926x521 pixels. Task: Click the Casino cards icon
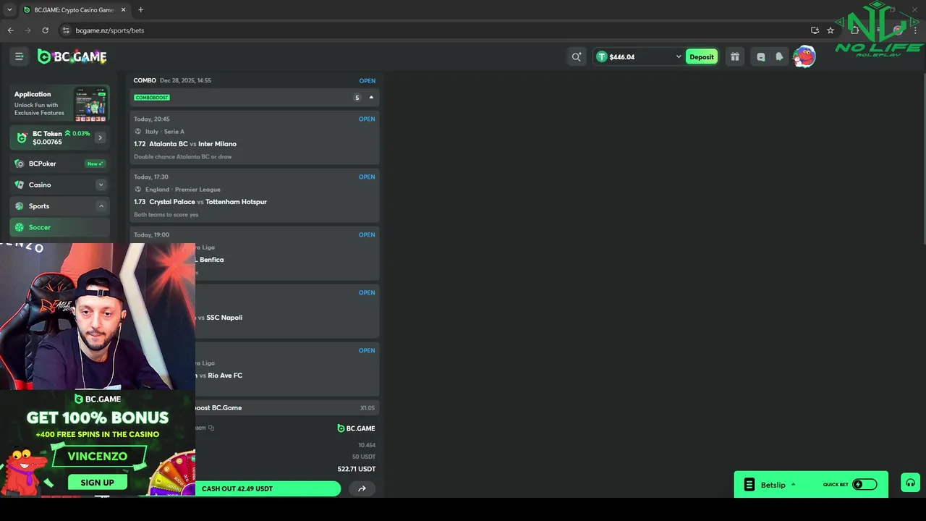point(20,185)
